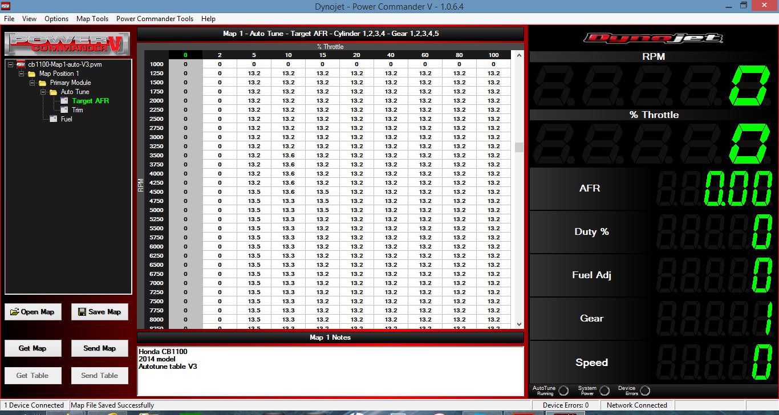Click inside the Map 1 Notes text box
779x415 pixels.
(330, 371)
